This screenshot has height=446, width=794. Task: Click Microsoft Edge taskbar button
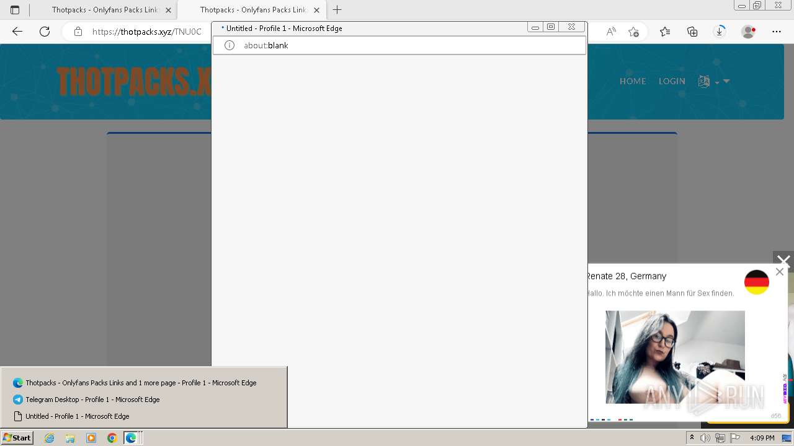coord(132,438)
